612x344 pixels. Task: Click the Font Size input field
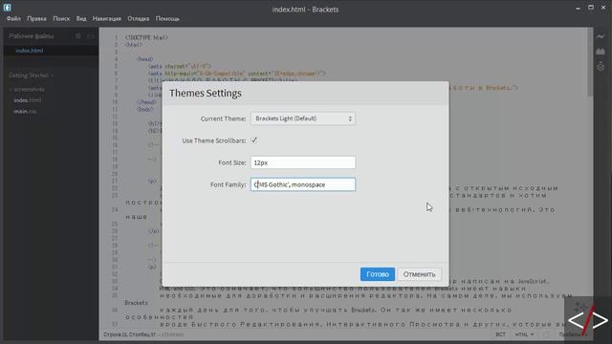(303, 162)
